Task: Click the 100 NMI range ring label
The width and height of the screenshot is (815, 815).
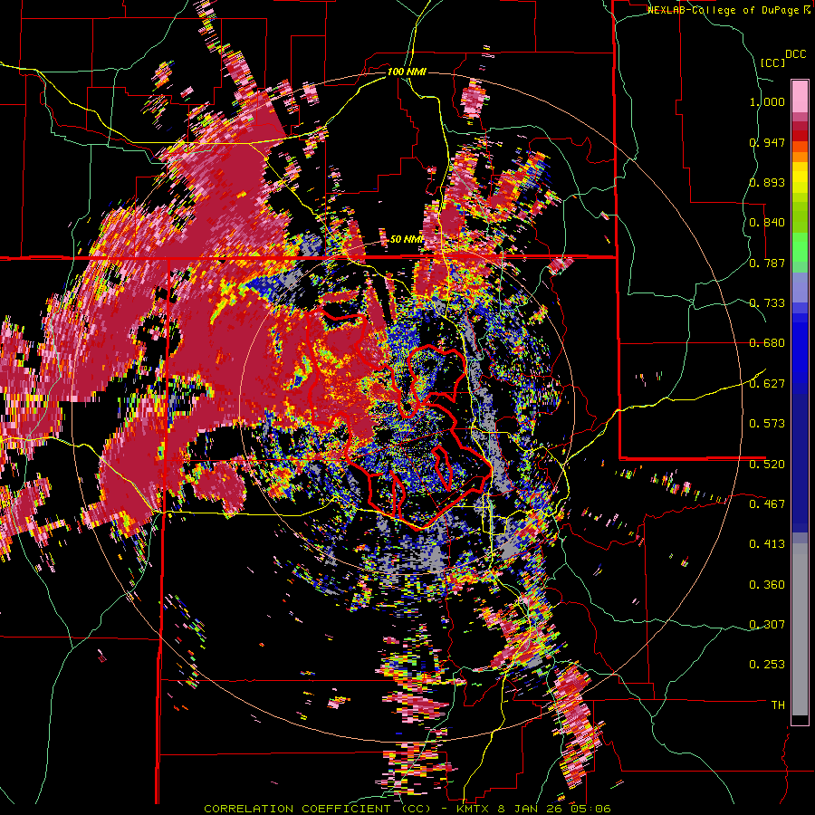Action: click(407, 72)
